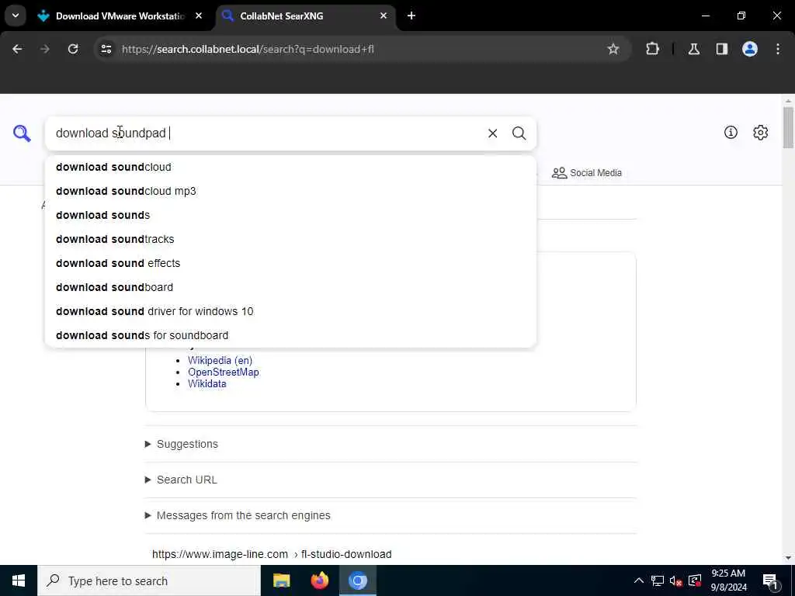795x596 pixels.
Task: Open a new browser tab
Action: point(411,16)
